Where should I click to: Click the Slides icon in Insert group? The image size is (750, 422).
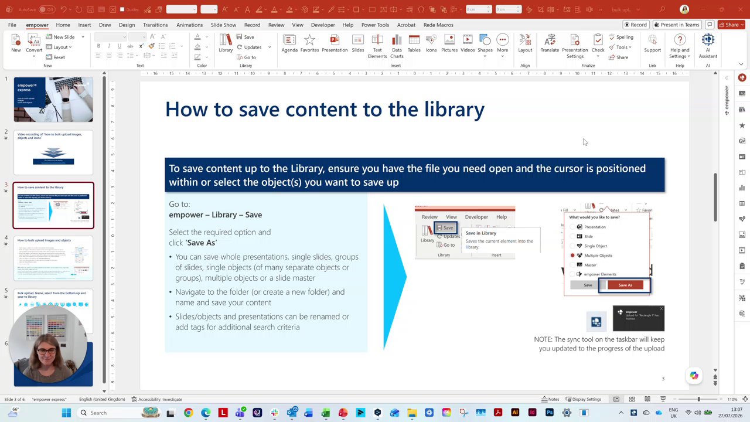point(358,44)
